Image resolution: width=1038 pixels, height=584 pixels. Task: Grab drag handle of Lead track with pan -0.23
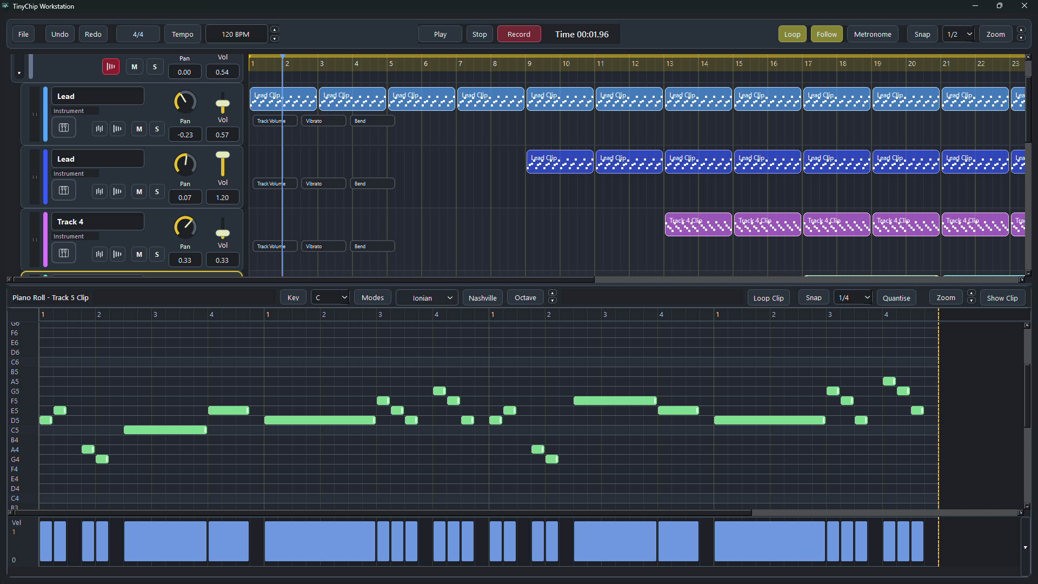[35, 114]
